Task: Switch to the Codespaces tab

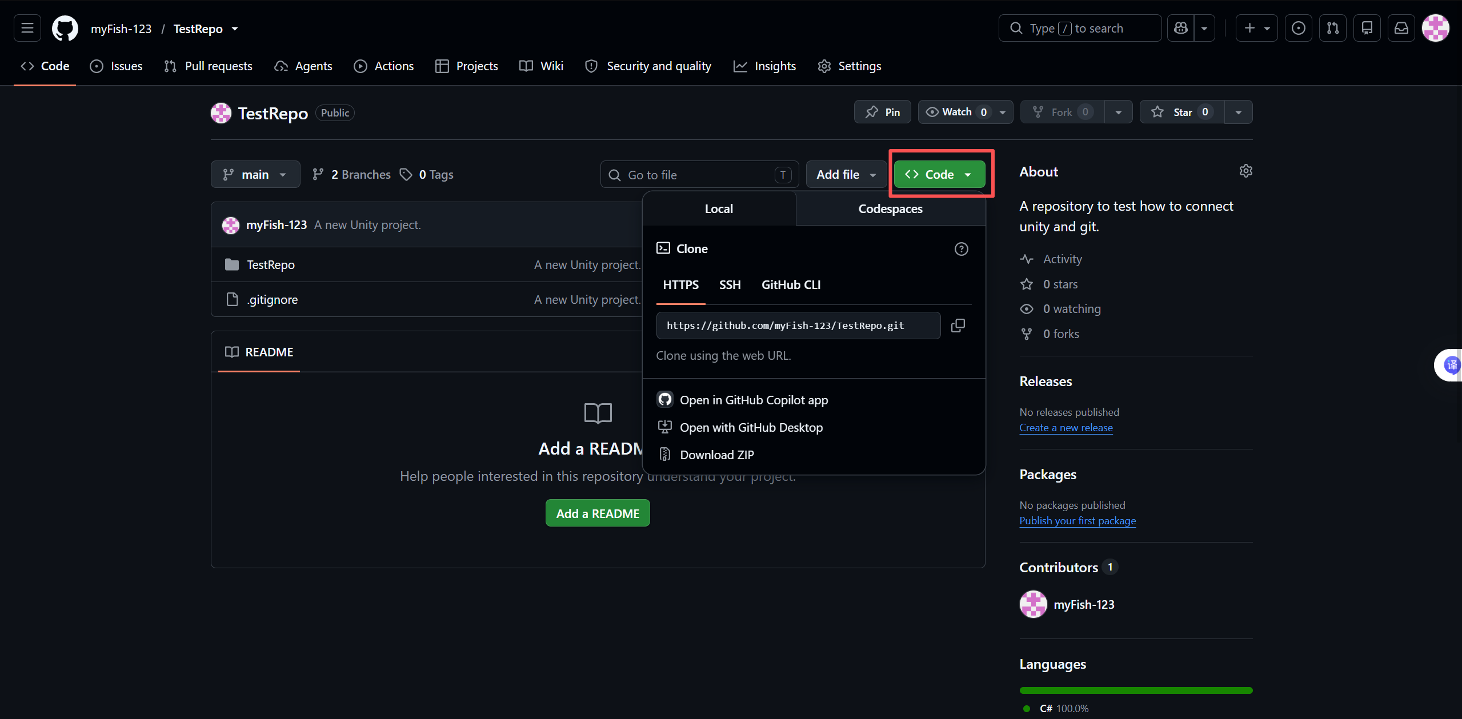Action: coord(890,208)
